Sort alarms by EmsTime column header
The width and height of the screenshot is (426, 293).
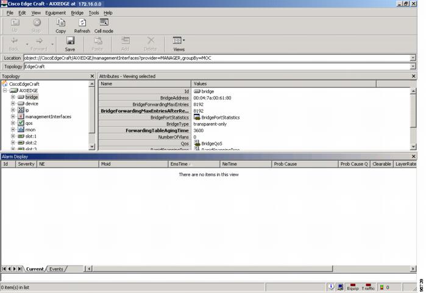[x=194, y=164]
